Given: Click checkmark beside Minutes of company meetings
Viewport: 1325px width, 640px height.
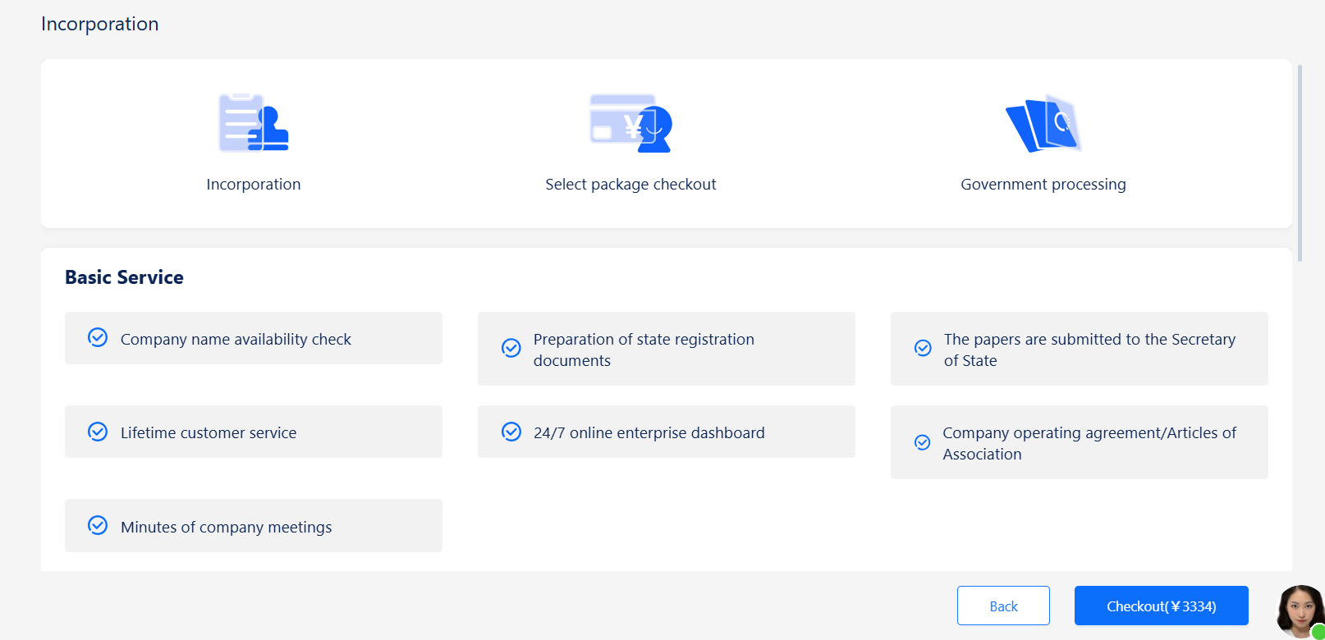Looking at the screenshot, I should (x=98, y=525).
